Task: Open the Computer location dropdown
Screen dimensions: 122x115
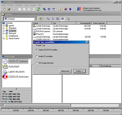Action: [x=36, y=19]
